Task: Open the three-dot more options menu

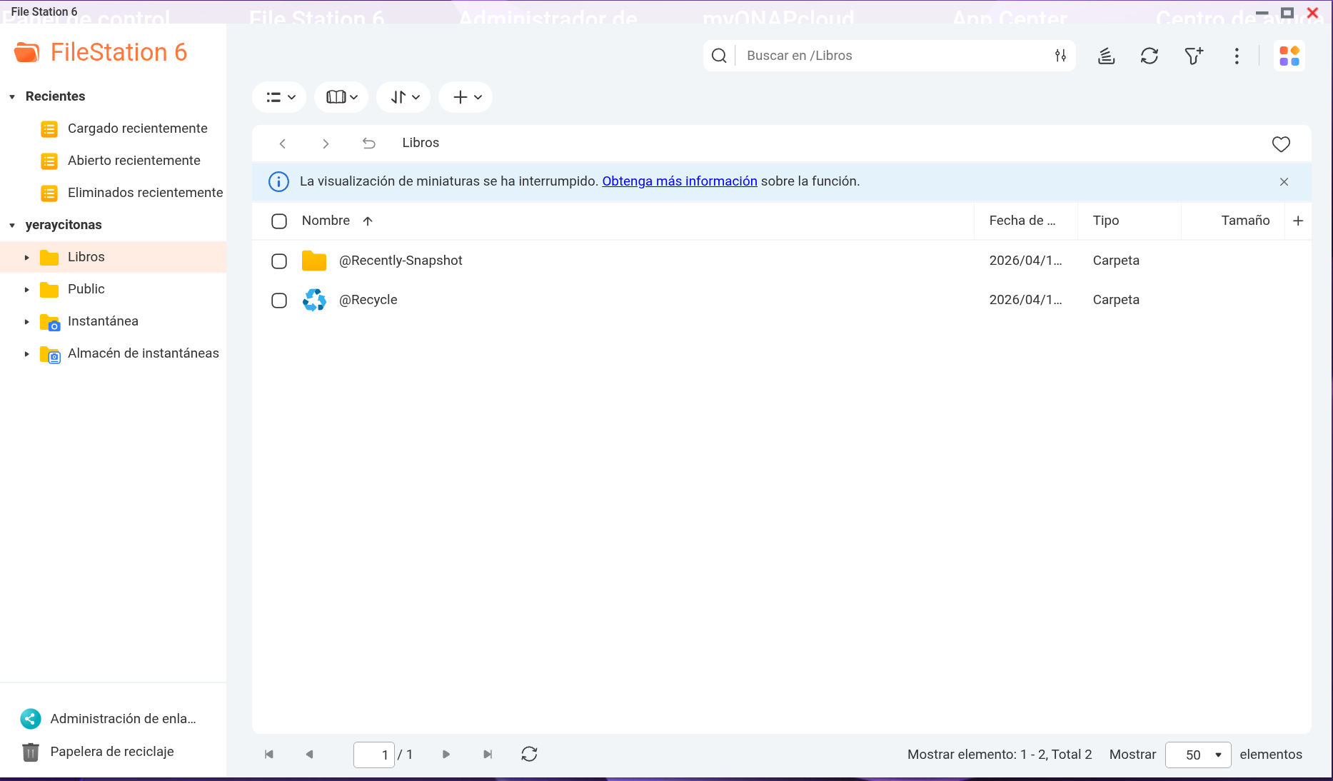Action: coord(1237,56)
